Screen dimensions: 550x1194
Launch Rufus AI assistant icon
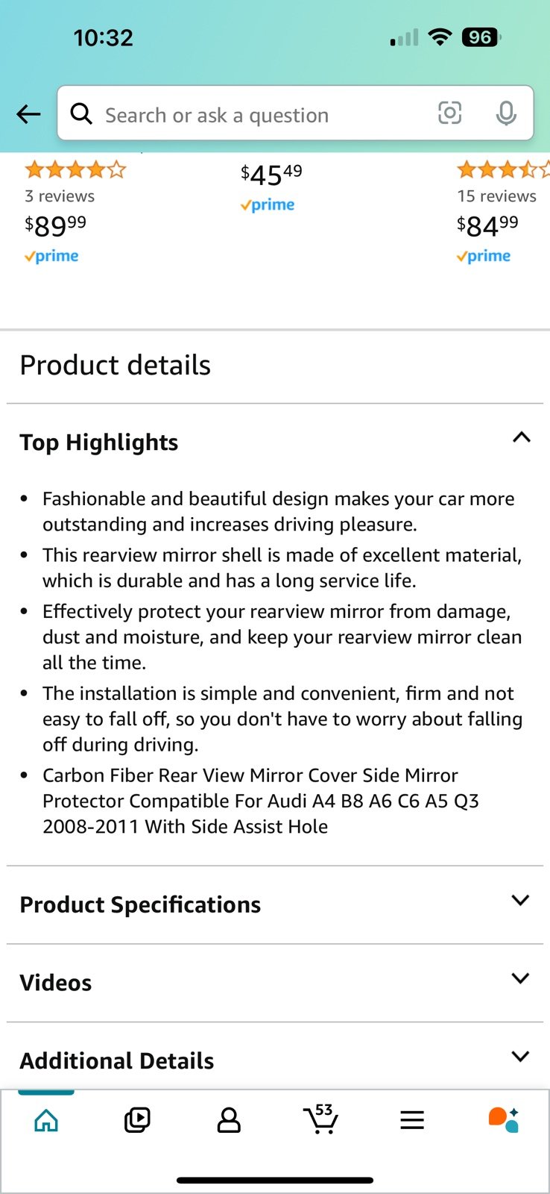point(504,1120)
